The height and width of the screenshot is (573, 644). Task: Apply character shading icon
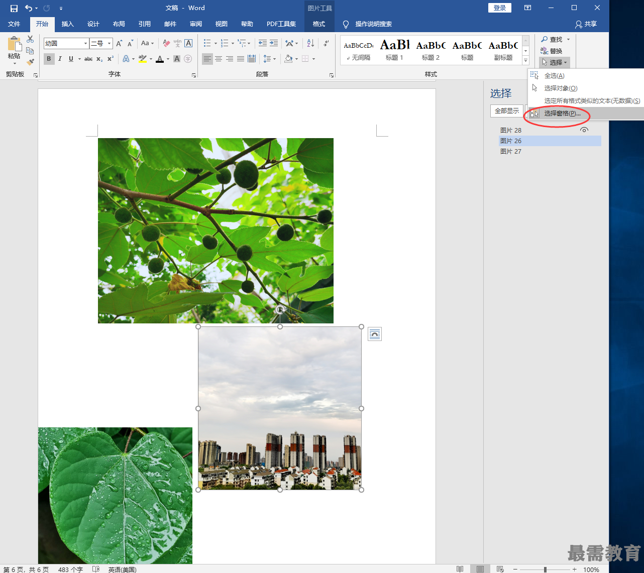177,59
